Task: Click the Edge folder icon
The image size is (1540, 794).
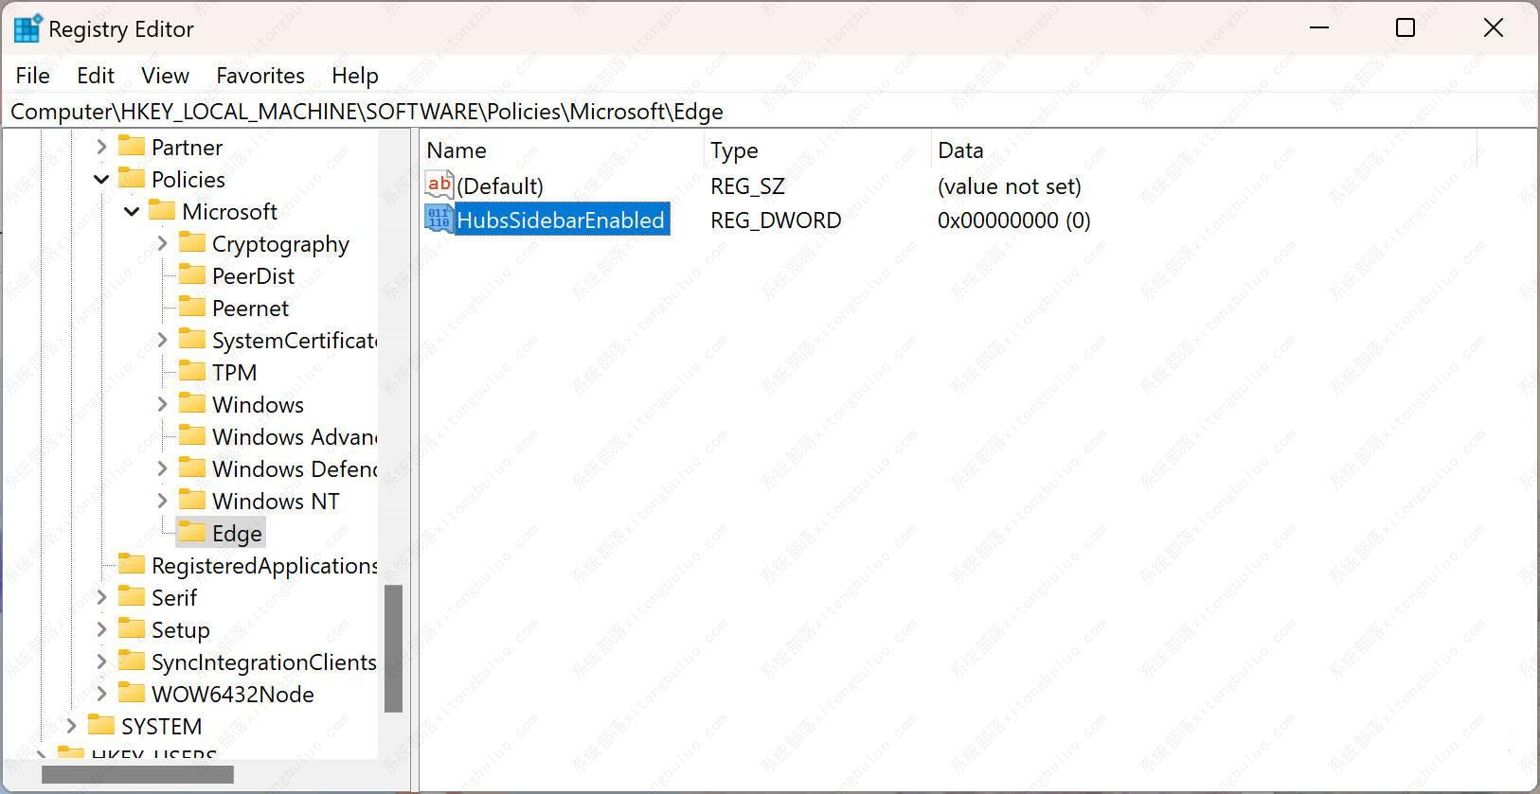Action: pyautogui.click(x=192, y=533)
